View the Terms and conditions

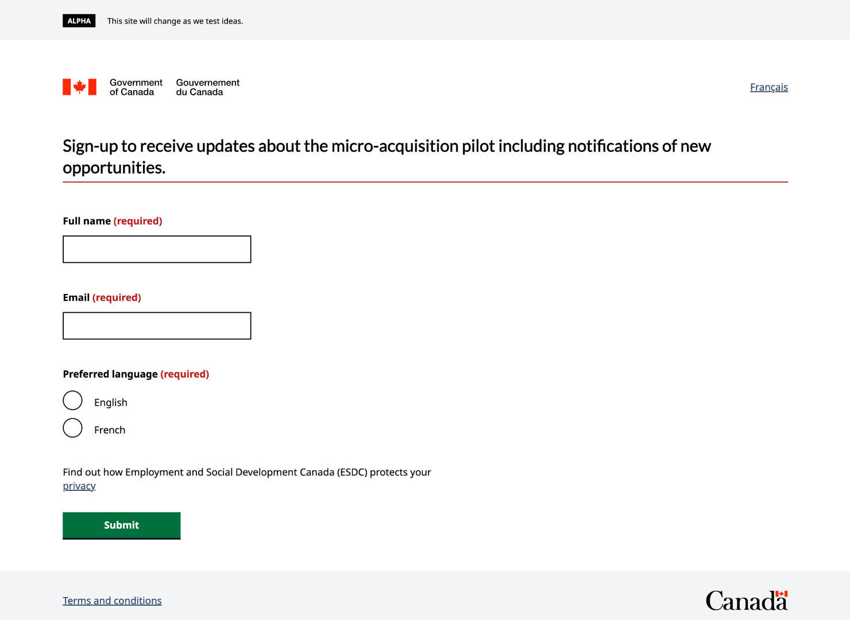[112, 600]
